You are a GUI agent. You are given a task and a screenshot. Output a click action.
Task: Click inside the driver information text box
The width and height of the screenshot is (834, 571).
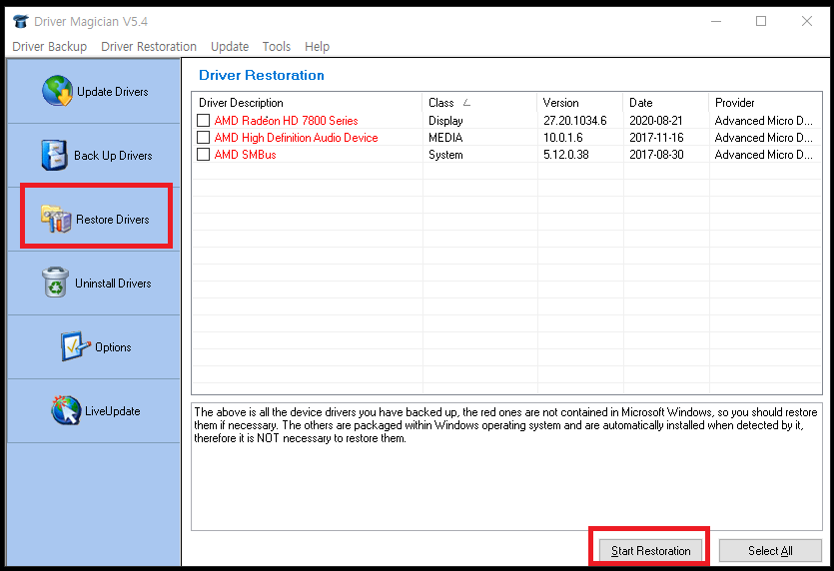point(506,466)
